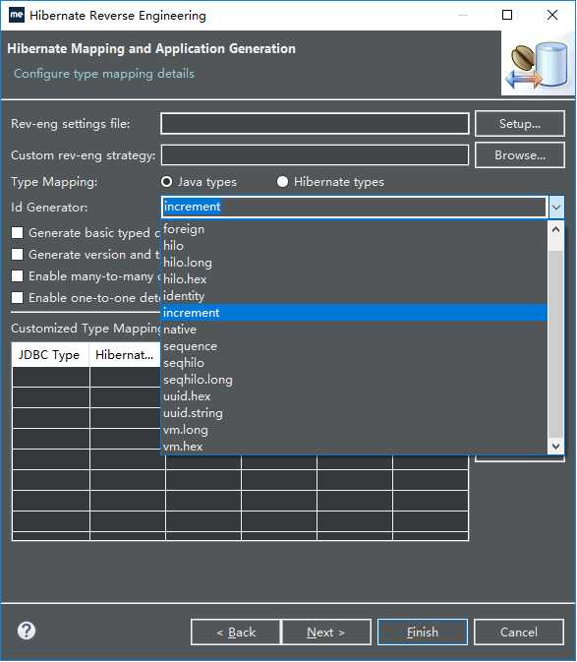Cancel the Hibernate Reverse Engineering wizard
Viewport: 577px width, 662px height.
[519, 632]
